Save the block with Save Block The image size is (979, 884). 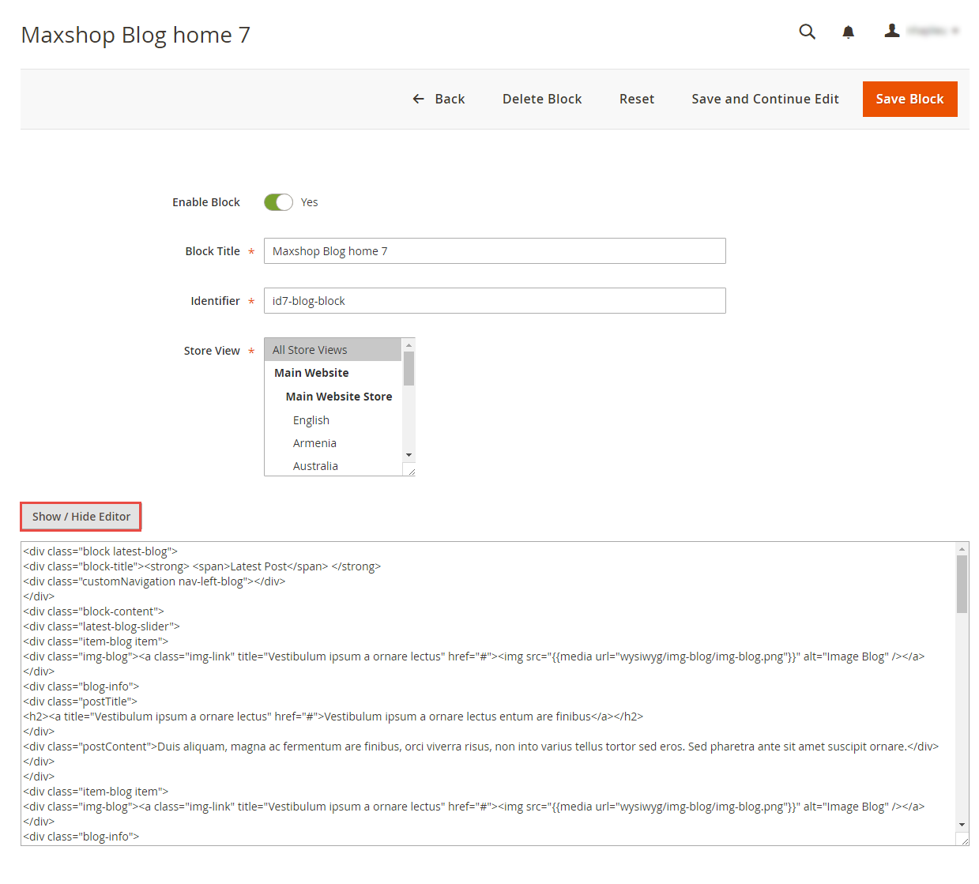(909, 99)
